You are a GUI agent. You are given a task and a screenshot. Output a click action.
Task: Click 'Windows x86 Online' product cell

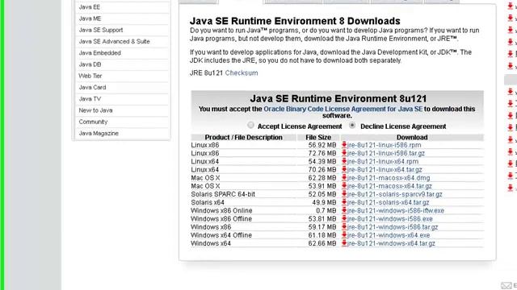coord(221,210)
